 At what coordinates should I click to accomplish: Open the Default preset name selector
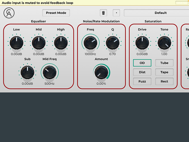pos(156,13)
